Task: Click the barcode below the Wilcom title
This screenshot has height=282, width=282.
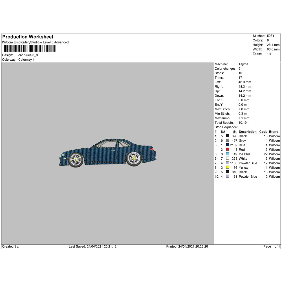Action: [x=29, y=49]
